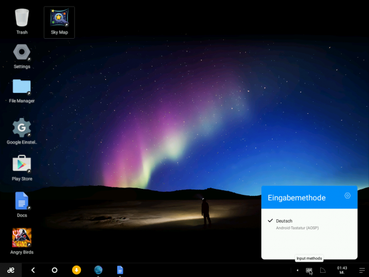This screenshot has width=369, height=277.
Task: Toggle the Input methods keyboard tray icon
Action: click(x=309, y=270)
